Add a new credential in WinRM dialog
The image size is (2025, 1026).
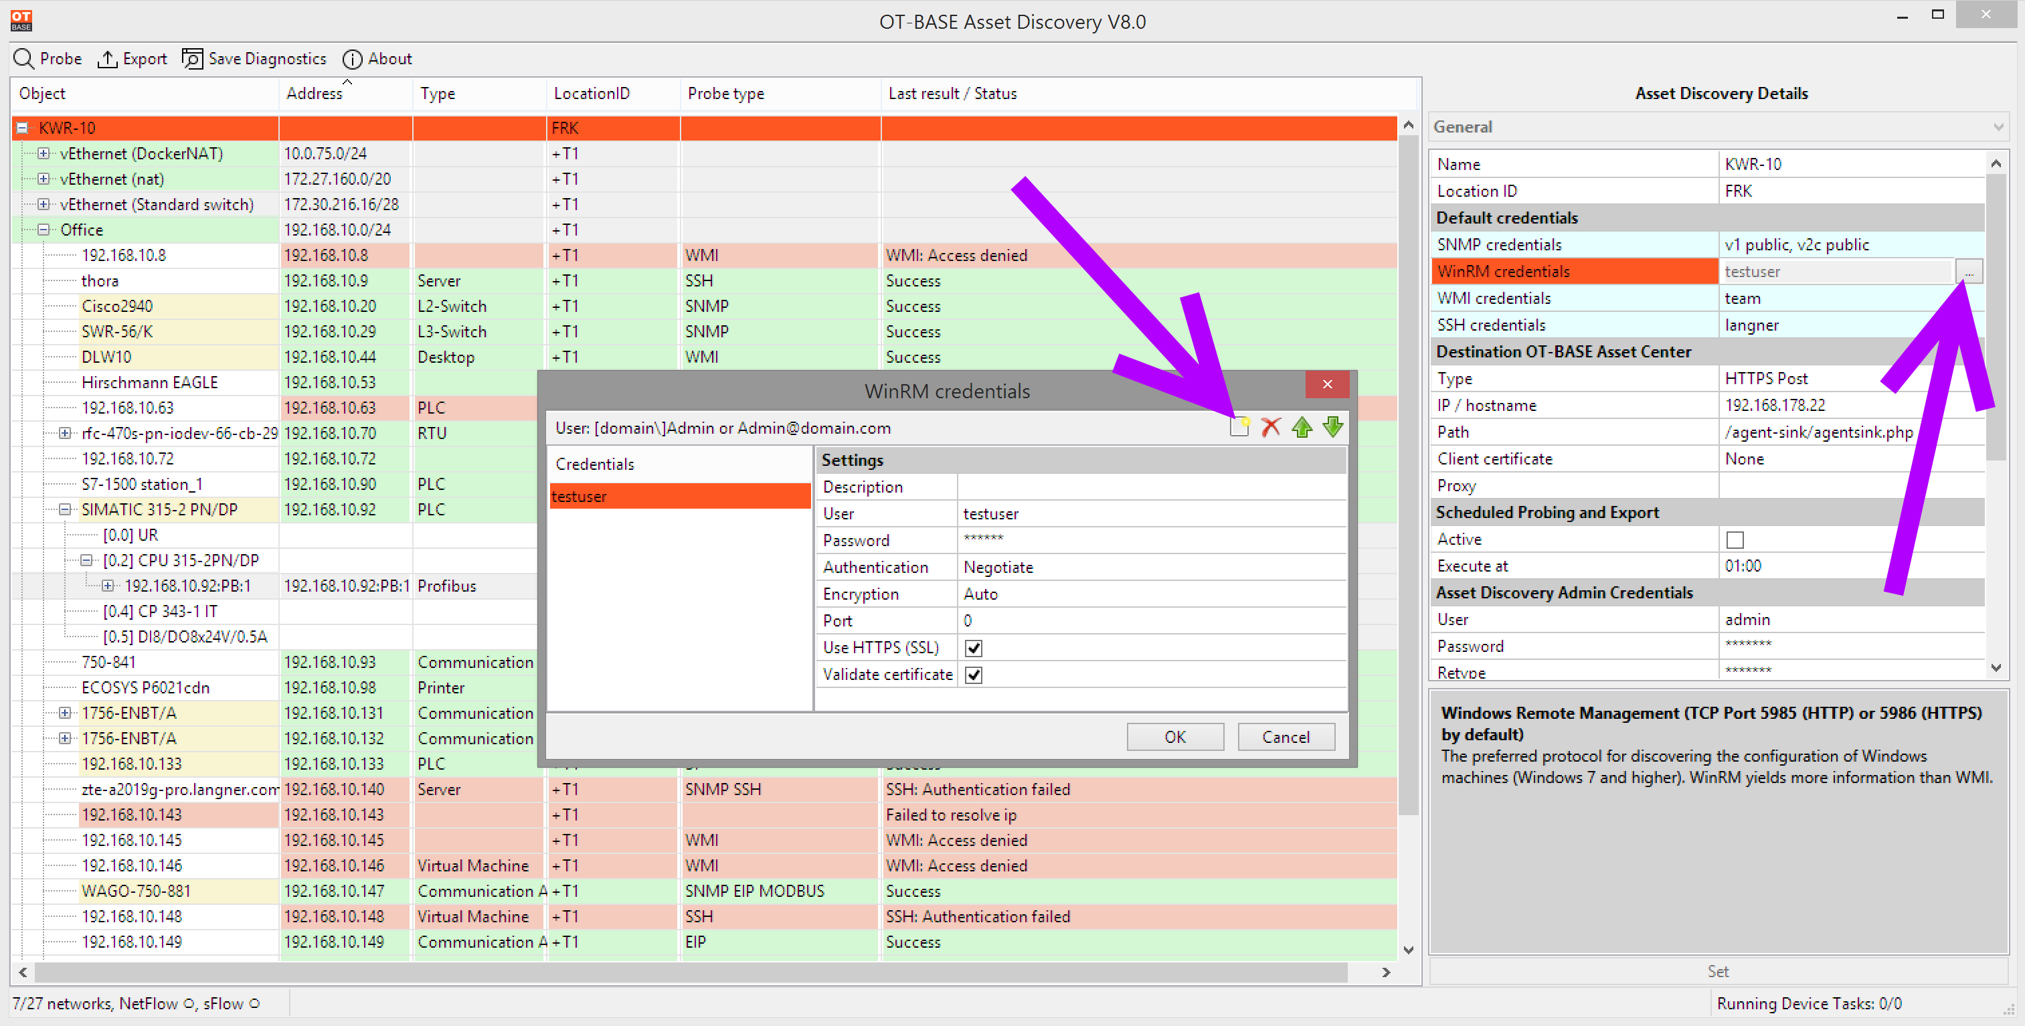tap(1239, 427)
